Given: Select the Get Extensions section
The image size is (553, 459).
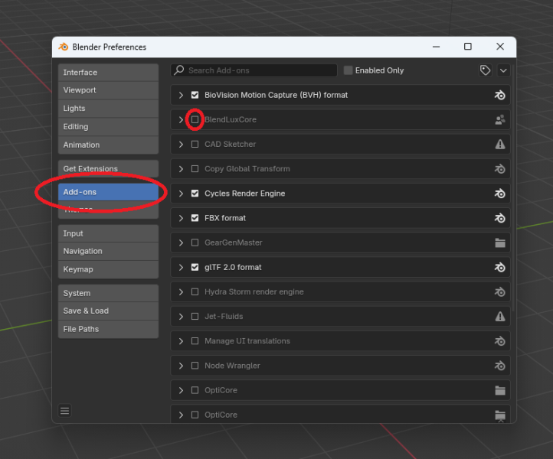Looking at the screenshot, I should (108, 169).
